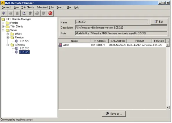Click the Thin Clients folder icon
This screenshot has width=172, height=123.
8,27
